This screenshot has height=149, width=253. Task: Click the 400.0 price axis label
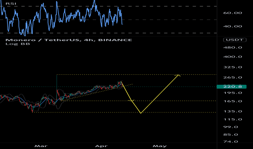point(233,57)
